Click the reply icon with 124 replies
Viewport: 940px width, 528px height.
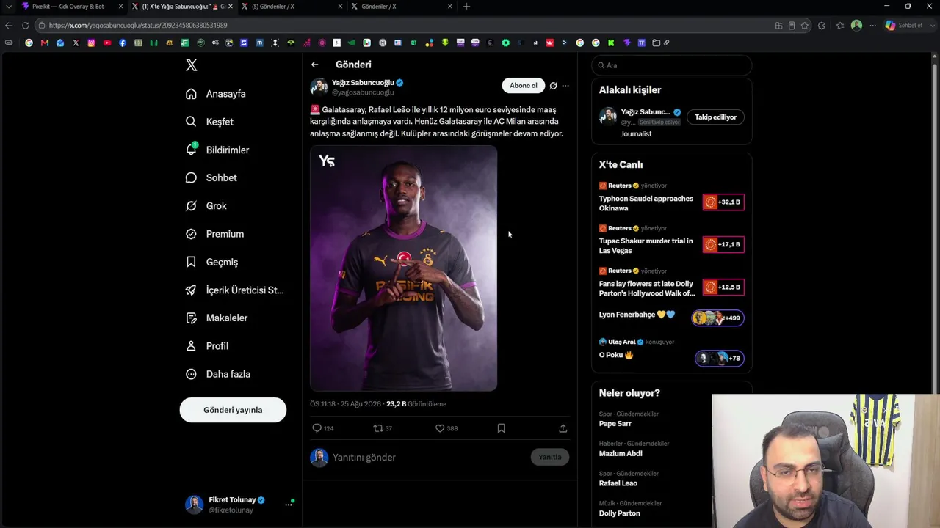click(x=317, y=428)
